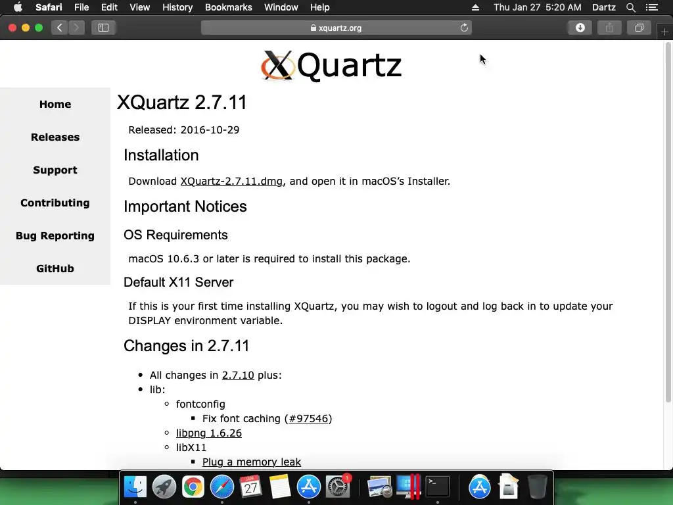Click the xquartz.org address bar
This screenshot has height=505, width=673.
tap(336, 28)
